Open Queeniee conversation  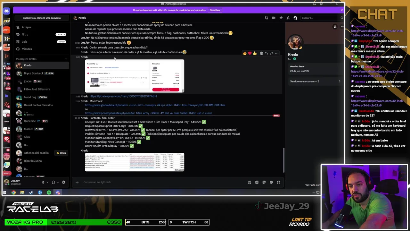tap(42, 121)
